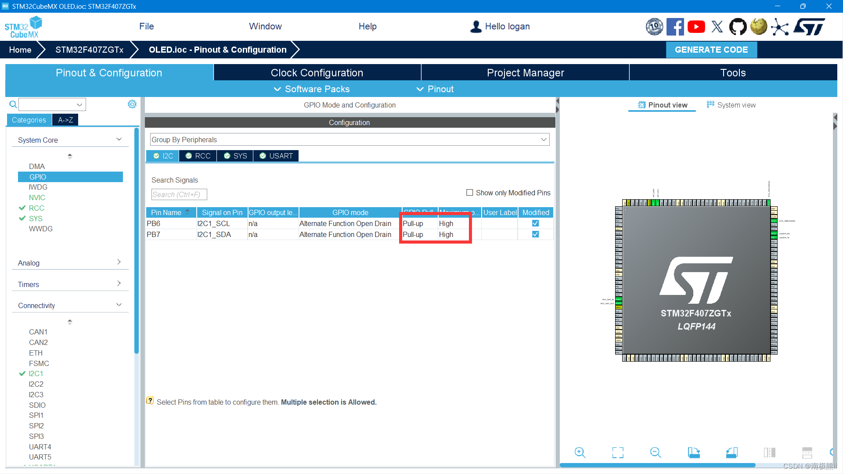Open the GitHub link in the header
Screen dimensions: 843x474
pos(738,26)
